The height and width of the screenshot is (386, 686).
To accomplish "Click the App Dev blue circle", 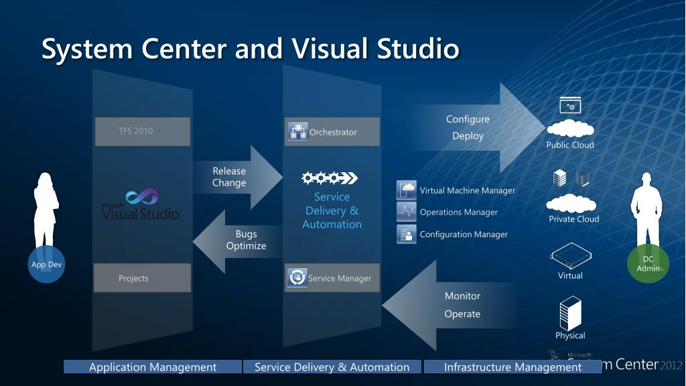I will coord(46,264).
